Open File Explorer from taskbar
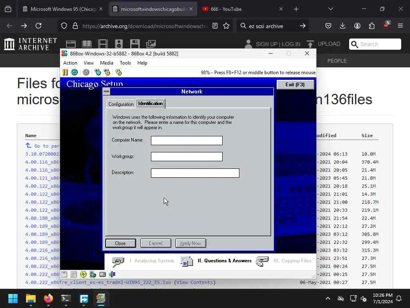 30,298
